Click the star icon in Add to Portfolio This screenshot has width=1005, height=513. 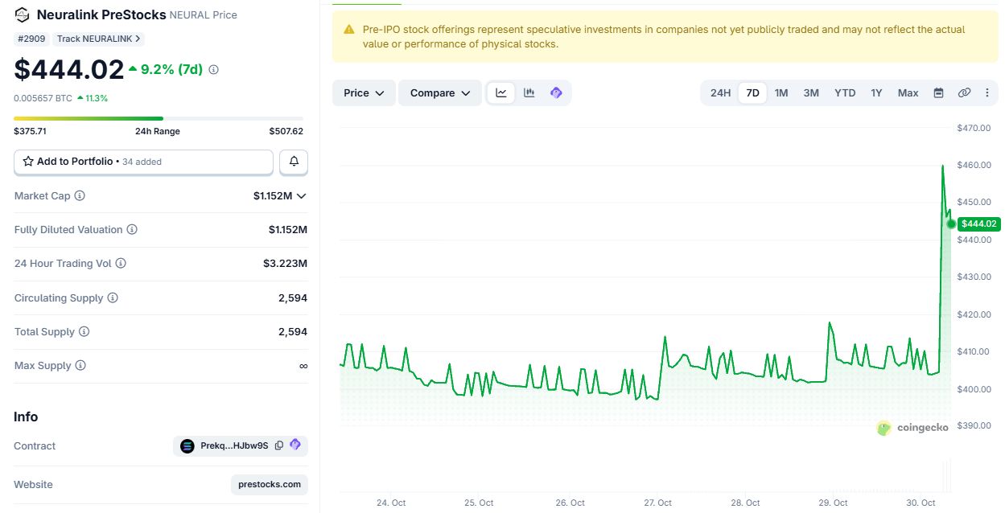click(28, 162)
